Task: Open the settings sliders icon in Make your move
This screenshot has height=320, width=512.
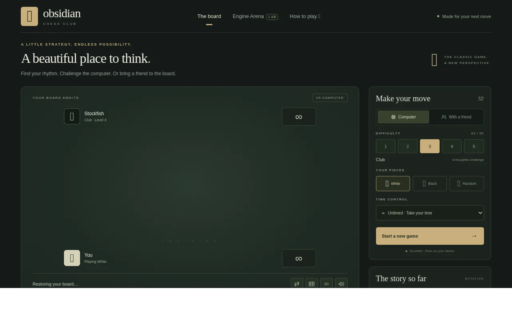Action: tap(481, 98)
